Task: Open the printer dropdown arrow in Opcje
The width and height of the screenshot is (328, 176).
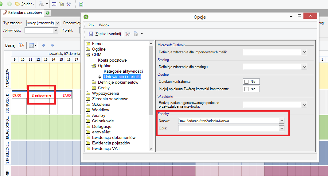Action: point(142,34)
